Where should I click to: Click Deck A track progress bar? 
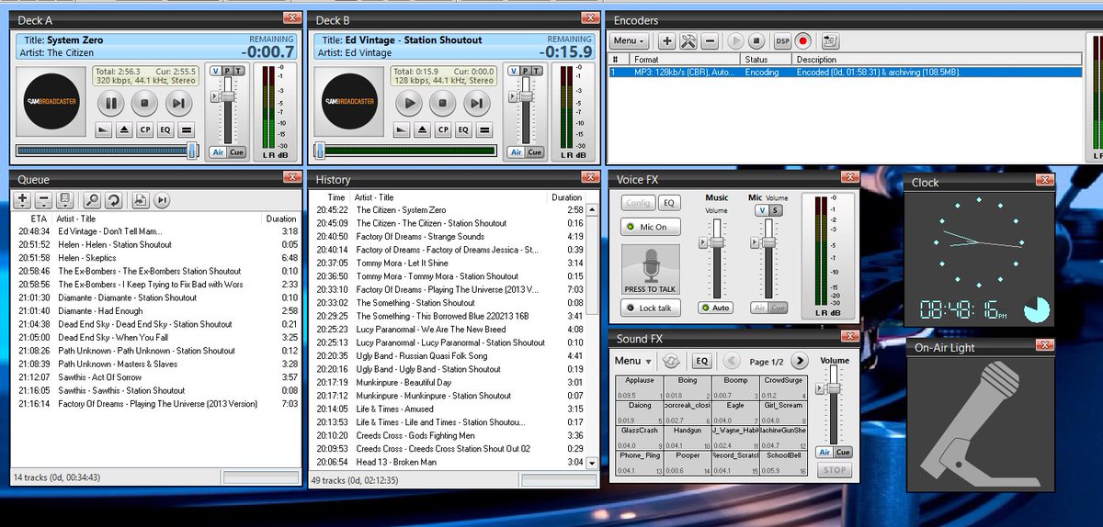point(106,151)
